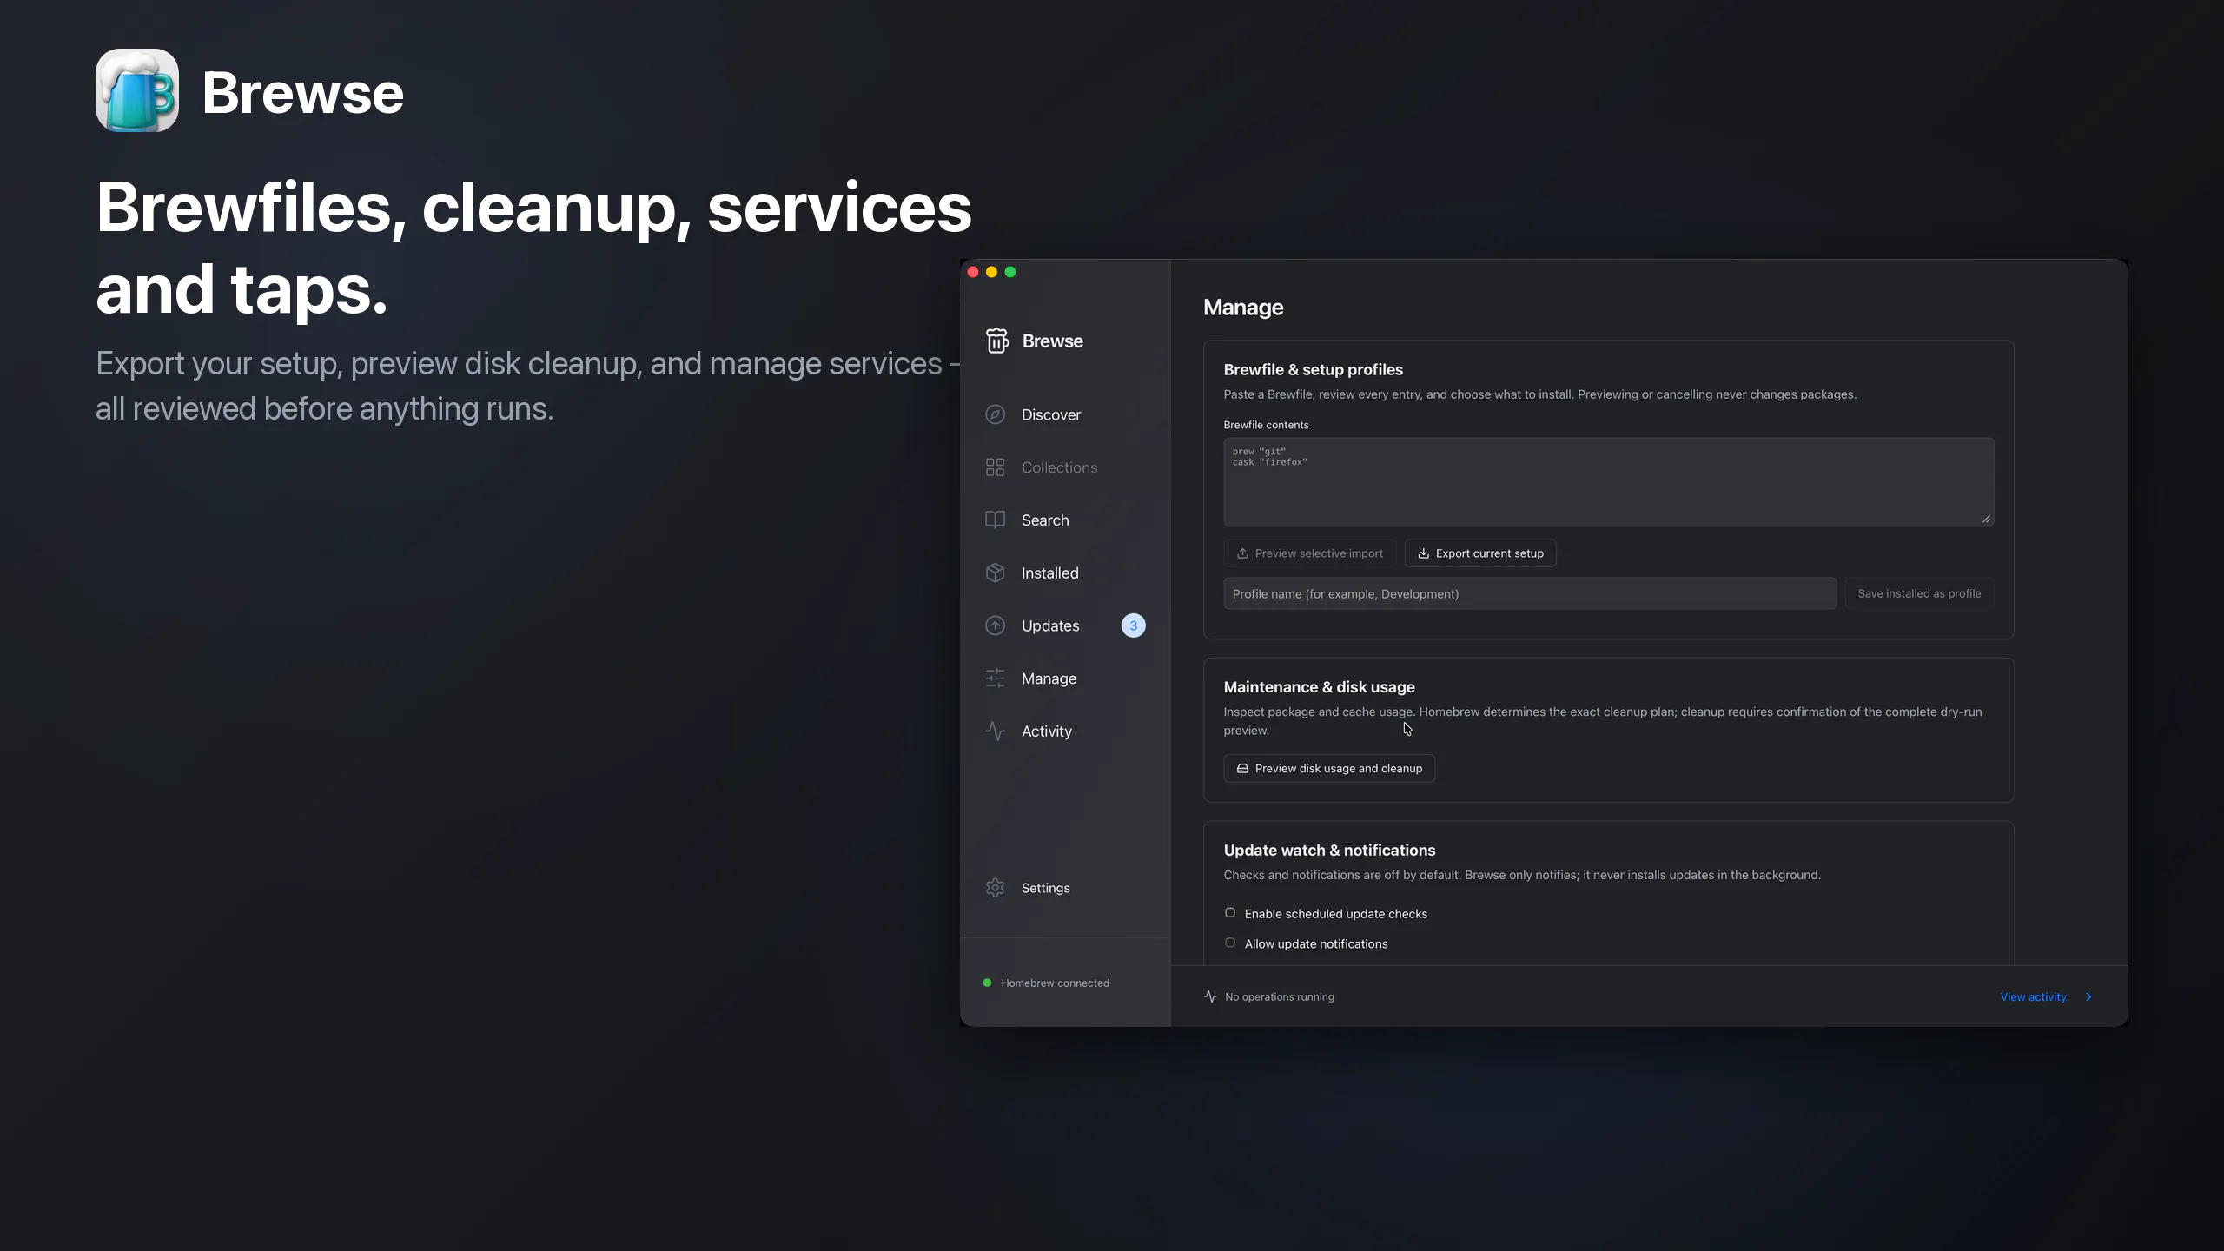Viewport: 2224px width, 1251px height.
Task: Enable scheduled update checks checkbox
Action: click(x=1230, y=912)
